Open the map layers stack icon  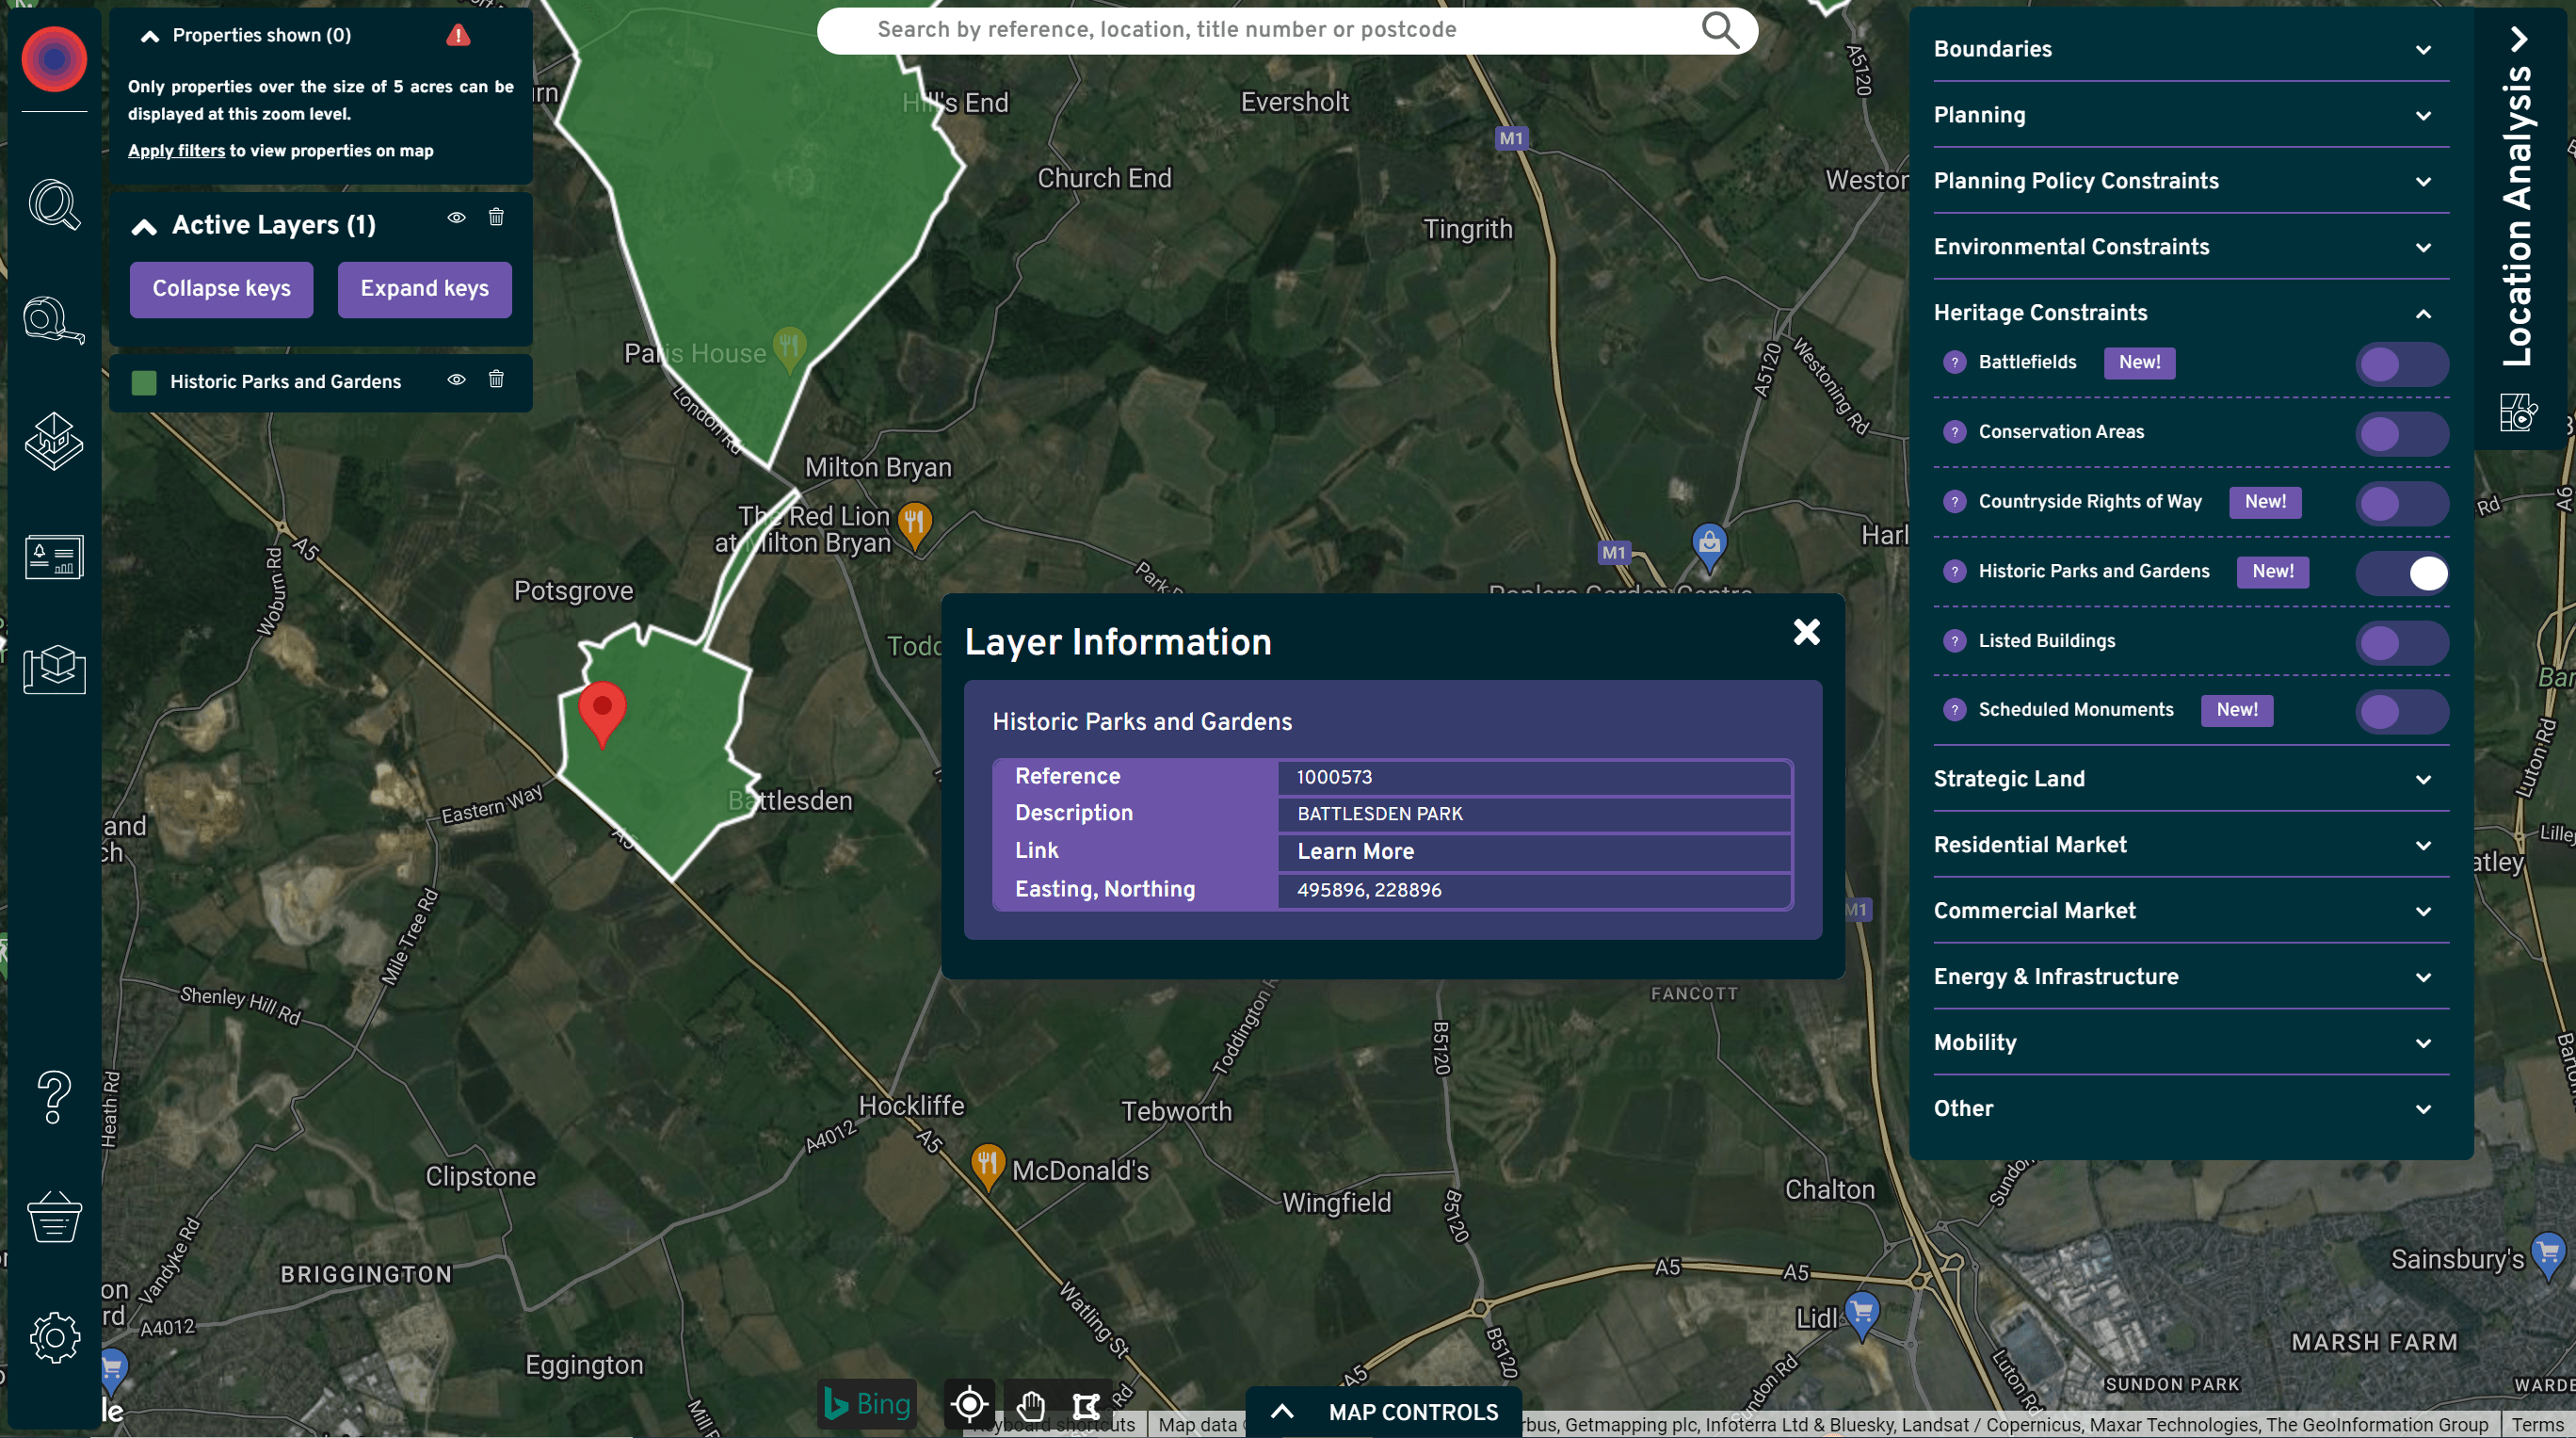54,440
